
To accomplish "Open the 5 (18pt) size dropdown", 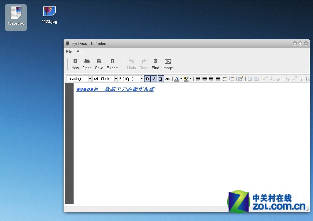I will point(142,79).
